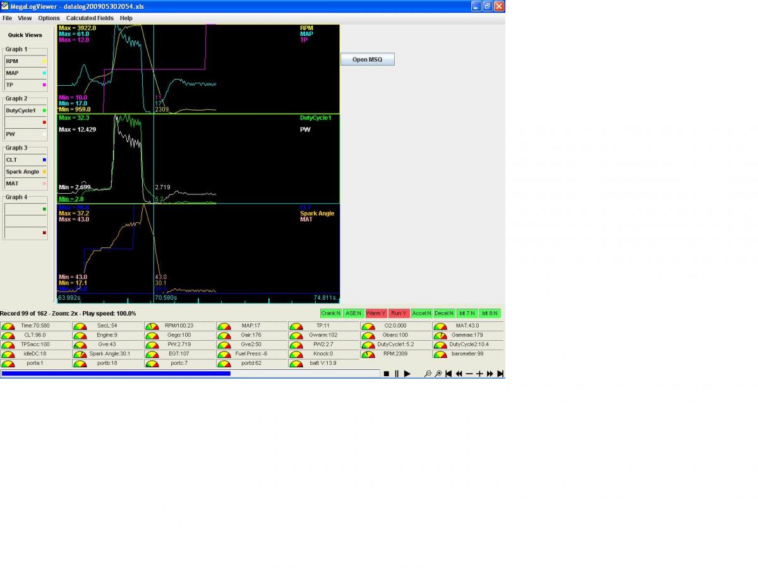758x568 pixels.
Task: Open the RPM field selector in Graph 1
Action: pyautogui.click(x=25, y=61)
